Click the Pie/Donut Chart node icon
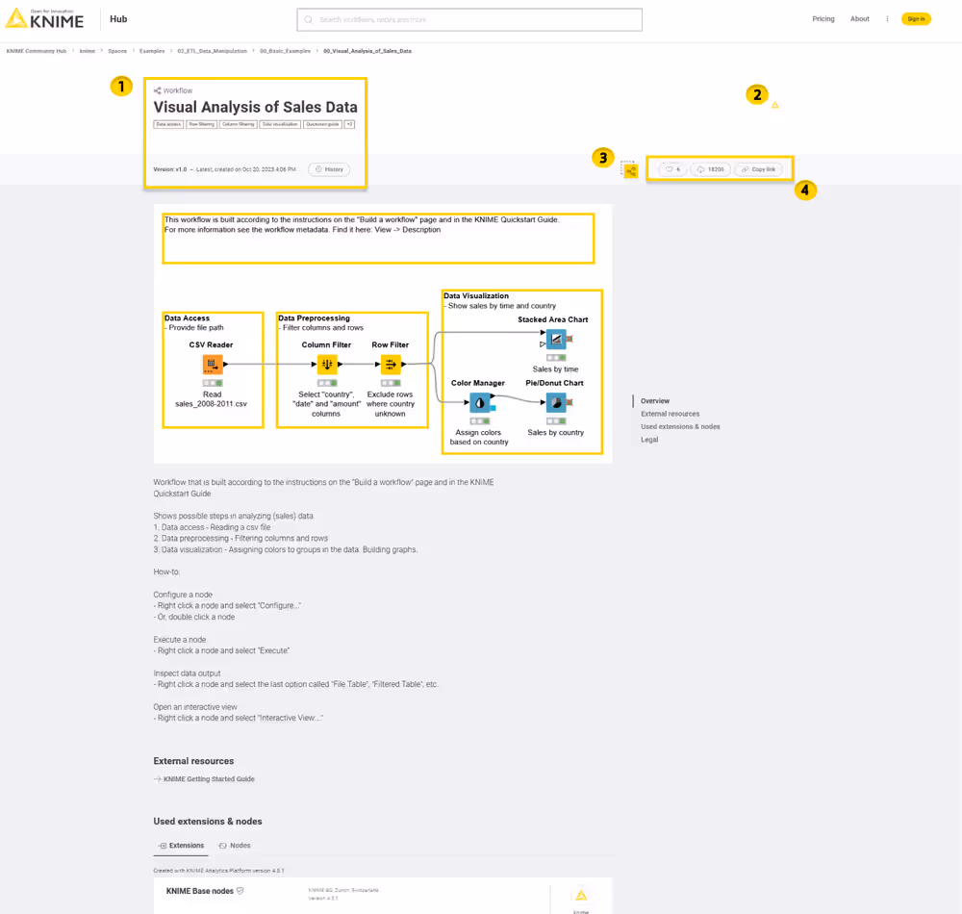 [558, 402]
